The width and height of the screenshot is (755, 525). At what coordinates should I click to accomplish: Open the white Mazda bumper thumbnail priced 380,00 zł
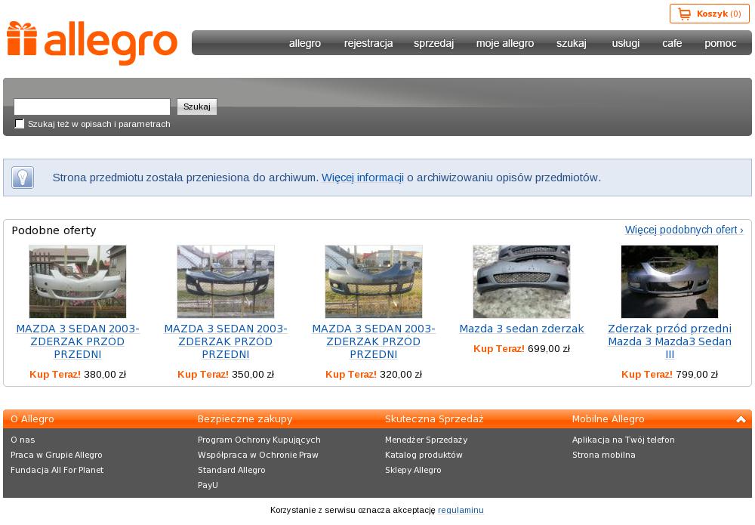coord(78,282)
